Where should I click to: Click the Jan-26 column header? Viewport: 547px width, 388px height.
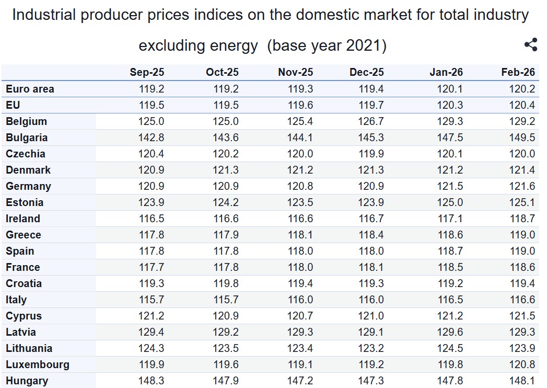(446, 73)
